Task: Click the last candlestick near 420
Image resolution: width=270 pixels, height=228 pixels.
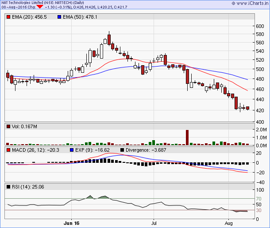Action: [247, 108]
